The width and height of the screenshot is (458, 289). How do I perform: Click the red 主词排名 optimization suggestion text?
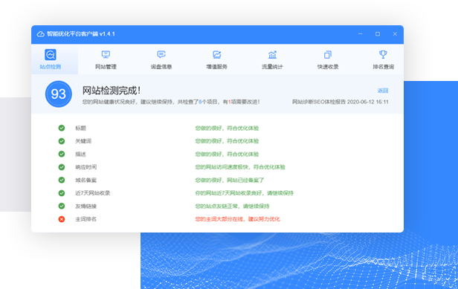point(237,219)
